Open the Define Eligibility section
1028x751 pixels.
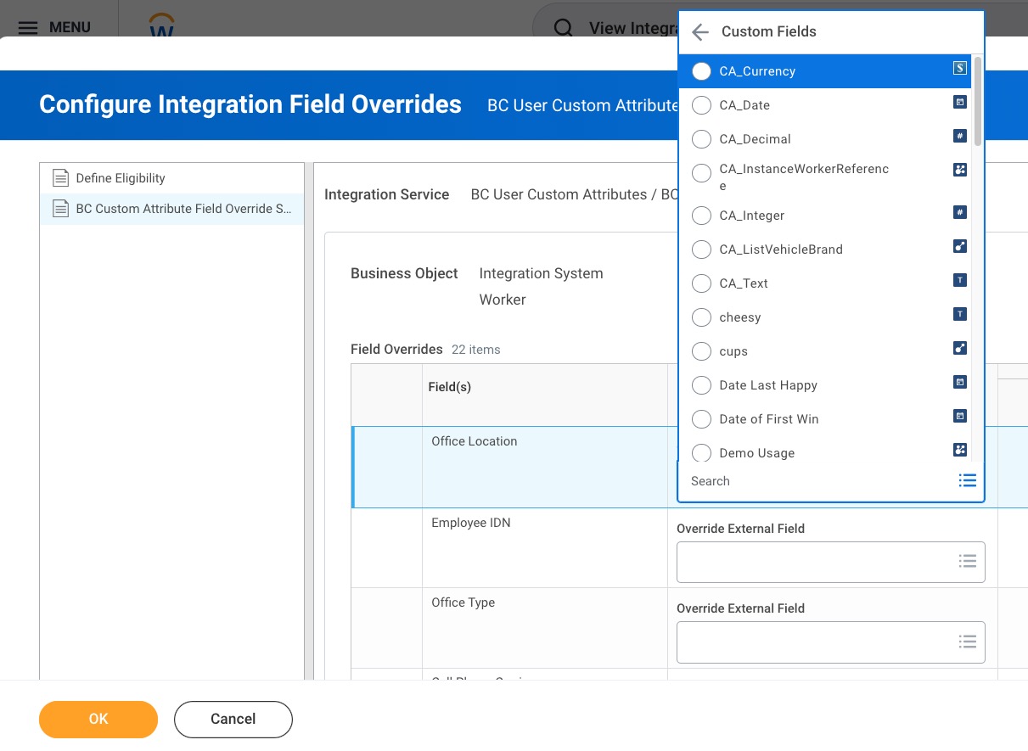point(121,178)
